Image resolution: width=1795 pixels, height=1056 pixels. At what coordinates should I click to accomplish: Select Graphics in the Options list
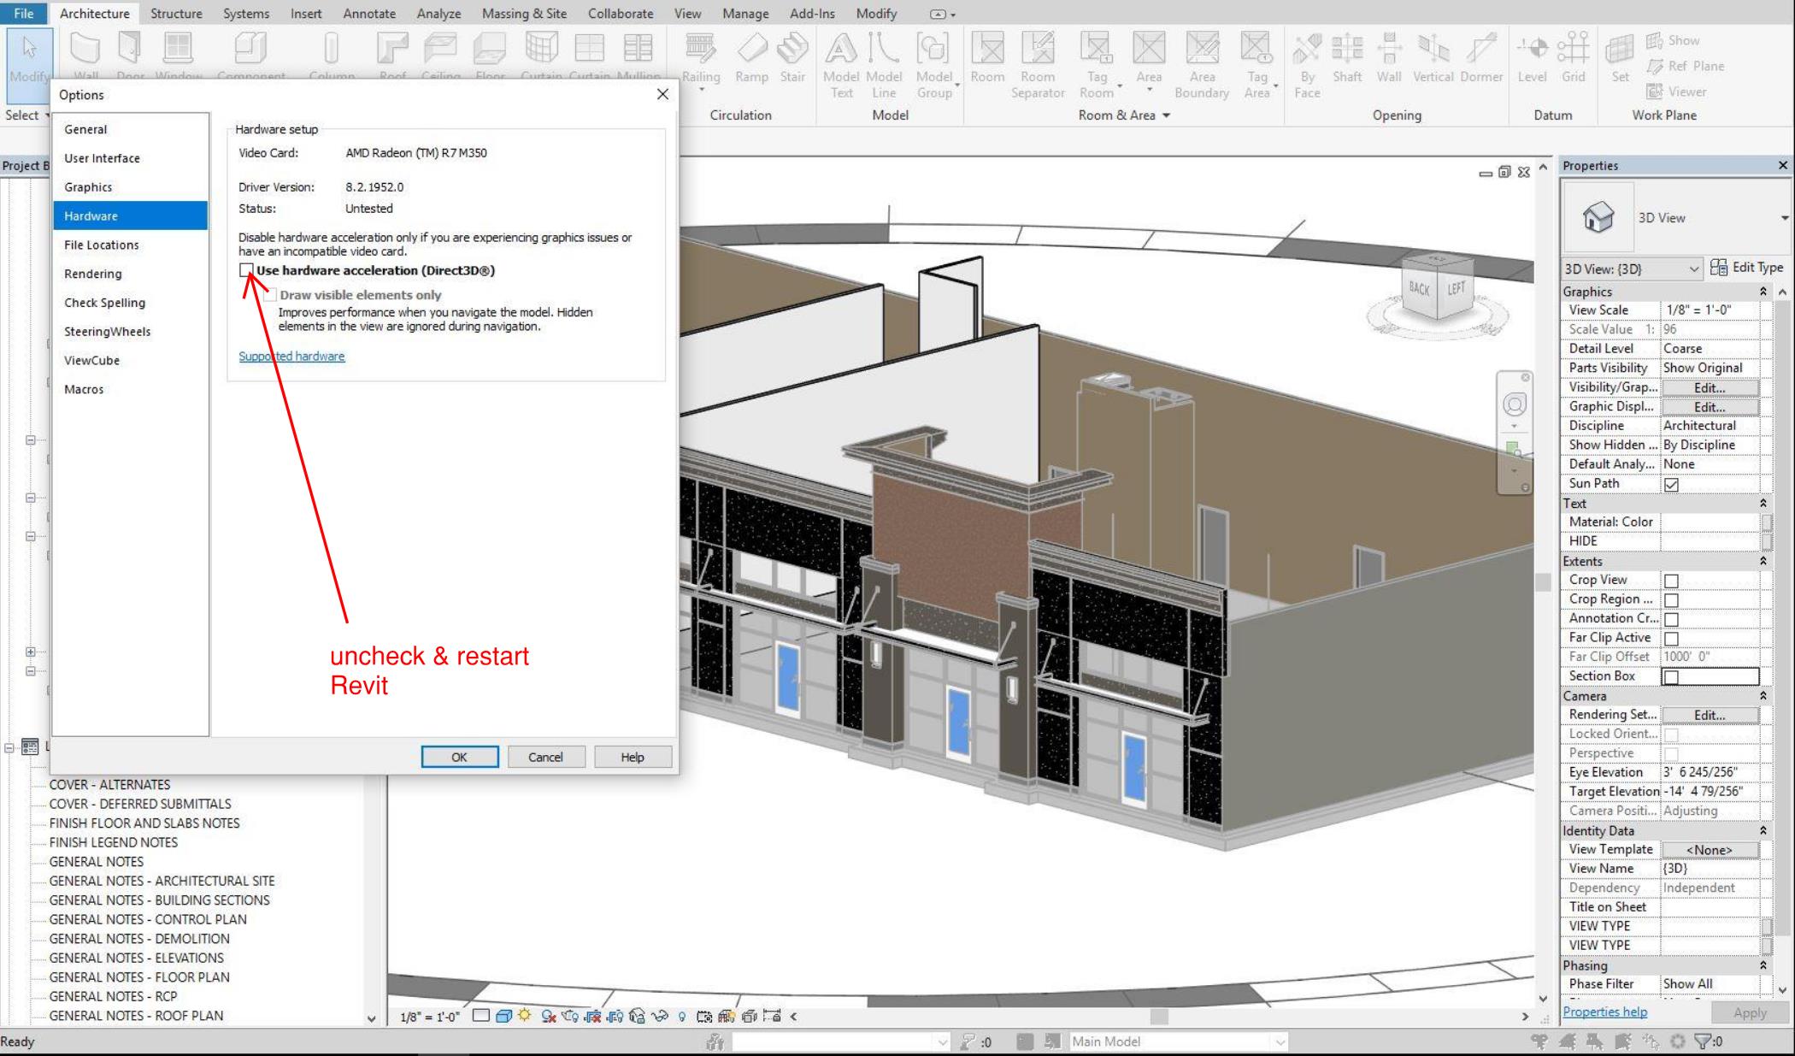point(88,187)
